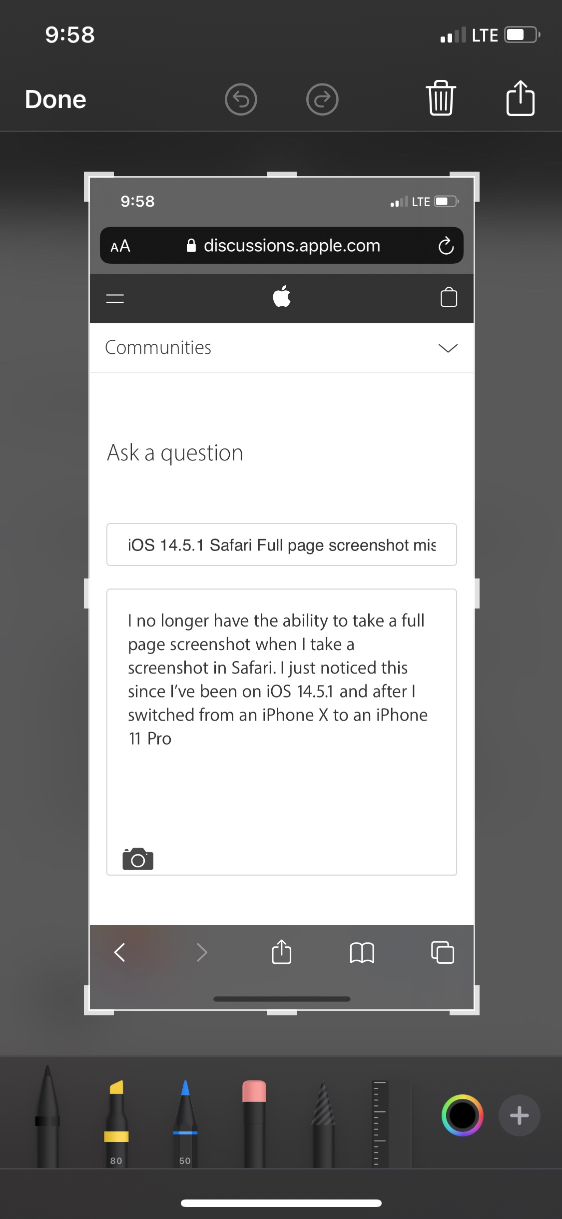Tap the Communities label
The height and width of the screenshot is (1219, 562).
tap(158, 347)
